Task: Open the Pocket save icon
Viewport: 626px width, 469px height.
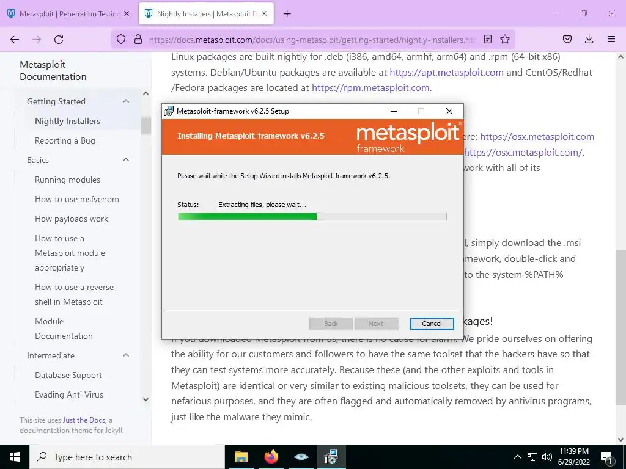Action: [x=567, y=39]
